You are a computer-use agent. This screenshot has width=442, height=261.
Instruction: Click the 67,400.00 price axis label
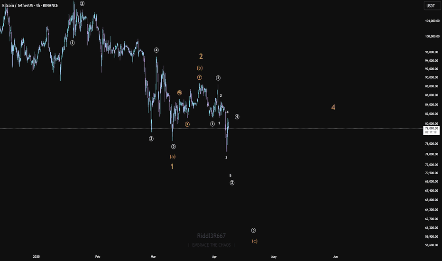[x=432, y=191]
